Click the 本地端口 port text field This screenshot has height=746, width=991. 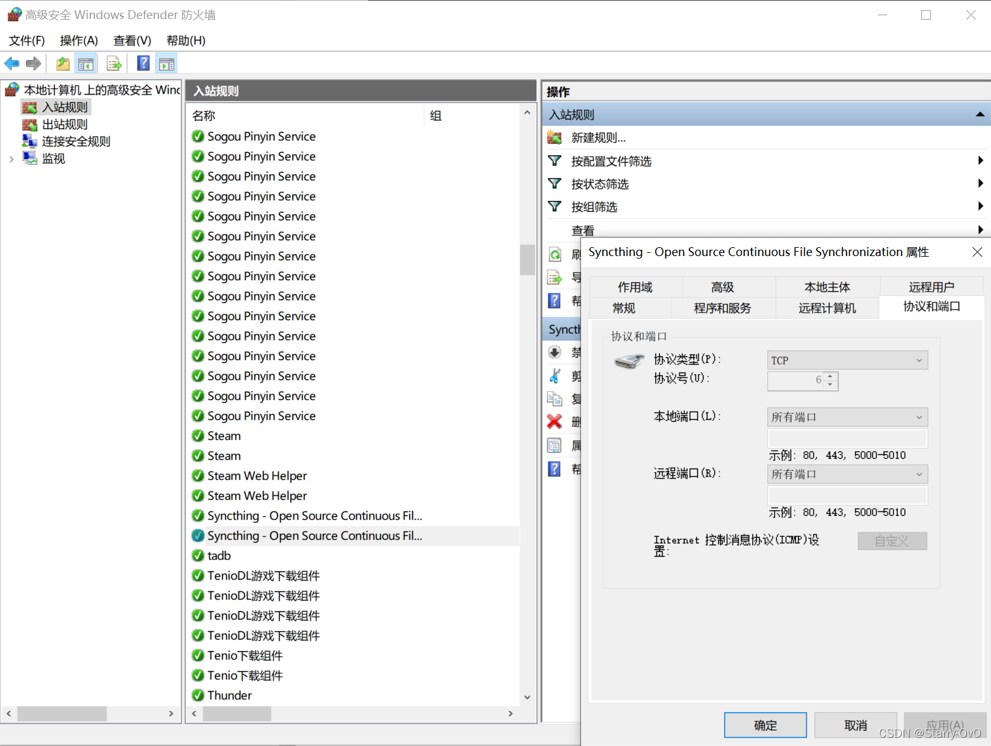[847, 438]
